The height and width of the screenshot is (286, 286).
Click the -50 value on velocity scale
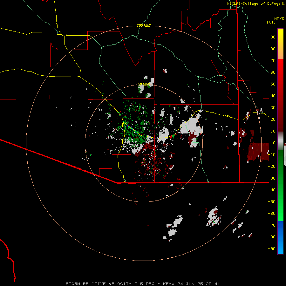coord(272,202)
